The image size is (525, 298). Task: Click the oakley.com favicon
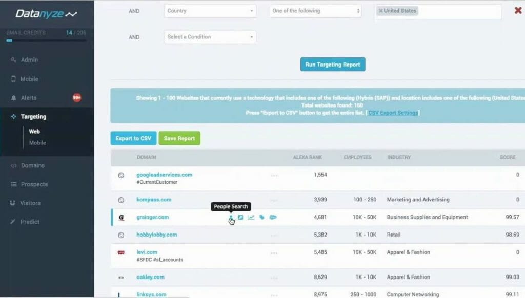tap(121, 278)
